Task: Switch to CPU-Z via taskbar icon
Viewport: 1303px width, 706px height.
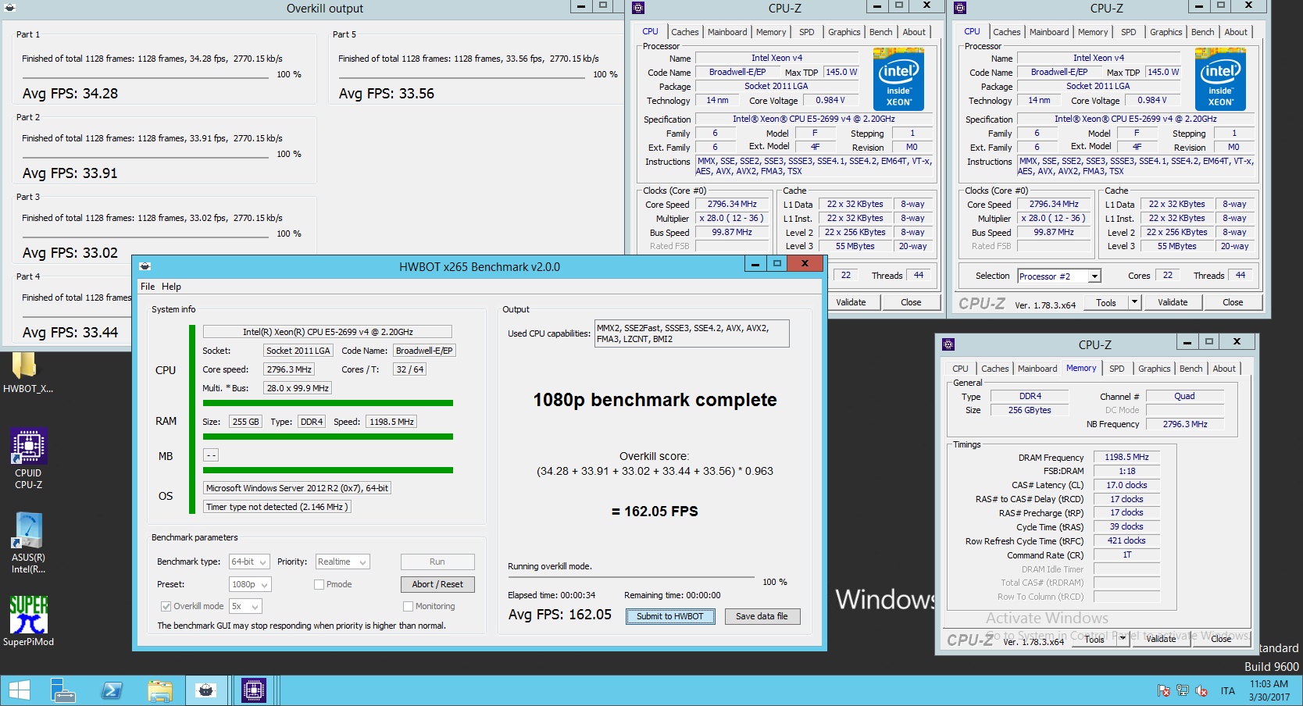Action: pyautogui.click(x=253, y=690)
